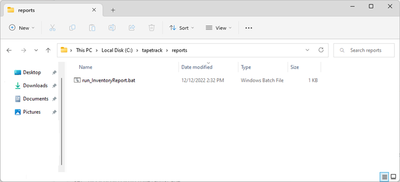Viewport: 400px width, 182px height.
Task: Click the Downloads arrow icon in sidebar
Action: (17, 86)
